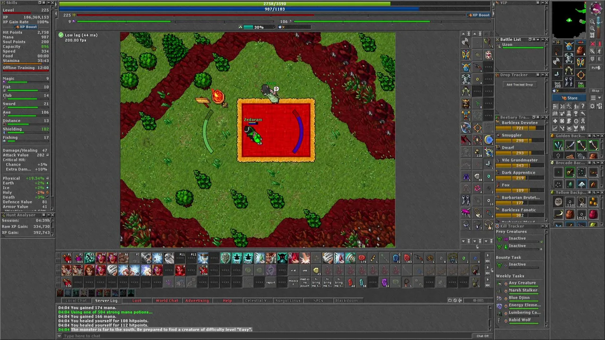Click the Stamina progress bar
Viewport: 605px width, 340px height.
pos(26,64)
